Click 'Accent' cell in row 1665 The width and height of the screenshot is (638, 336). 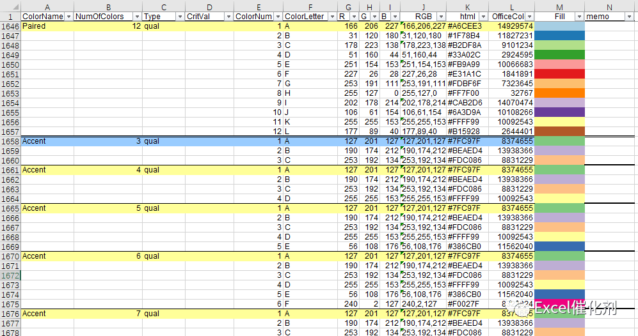pos(47,208)
